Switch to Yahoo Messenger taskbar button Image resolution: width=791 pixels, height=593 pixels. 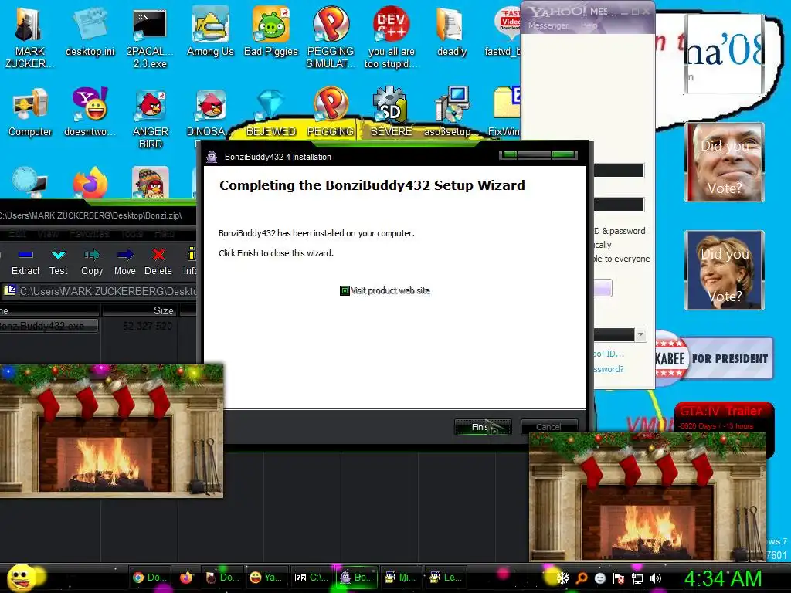[x=266, y=578]
